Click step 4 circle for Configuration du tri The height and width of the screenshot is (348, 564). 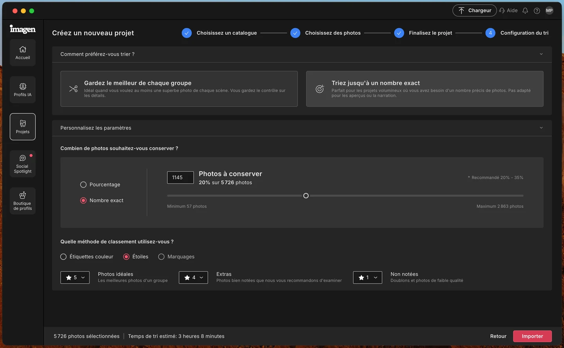(490, 33)
